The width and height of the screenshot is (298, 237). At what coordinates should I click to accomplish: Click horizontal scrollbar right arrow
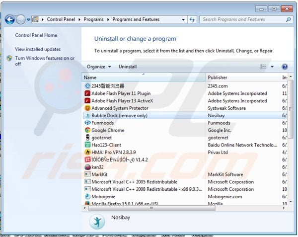coord(284,208)
